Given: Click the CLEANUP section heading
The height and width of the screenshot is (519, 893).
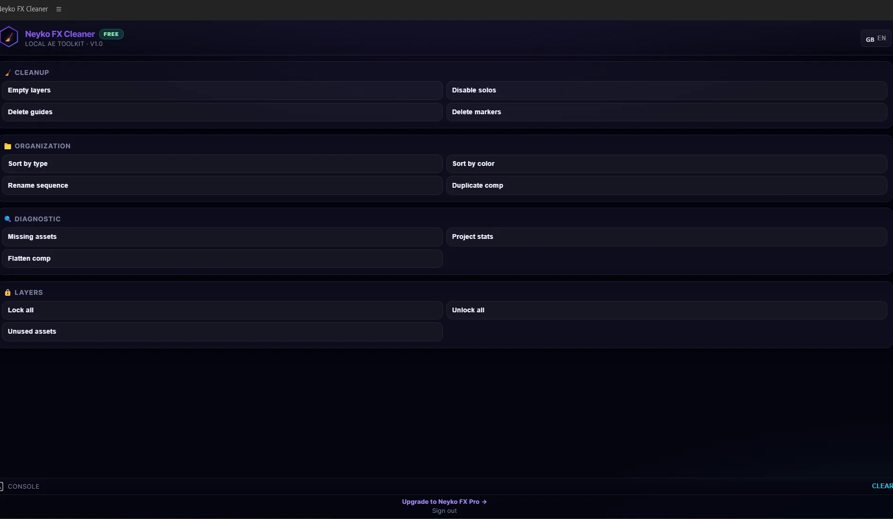Looking at the screenshot, I should [32, 73].
